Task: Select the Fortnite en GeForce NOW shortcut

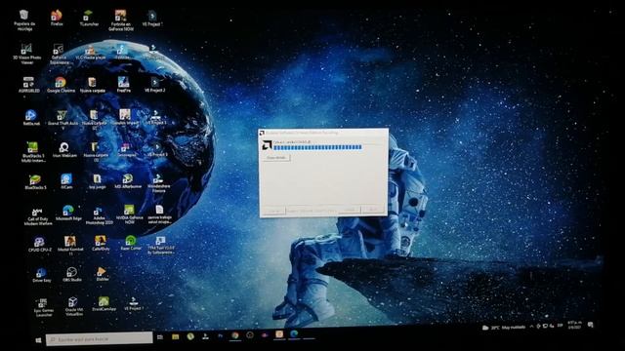Action: coord(121,20)
